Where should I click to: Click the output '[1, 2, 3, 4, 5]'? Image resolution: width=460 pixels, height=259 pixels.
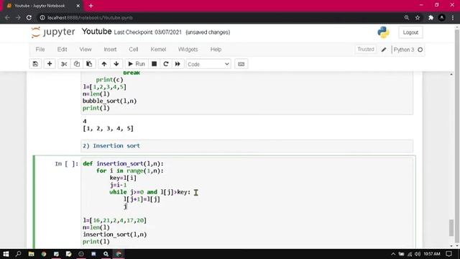click(x=109, y=128)
